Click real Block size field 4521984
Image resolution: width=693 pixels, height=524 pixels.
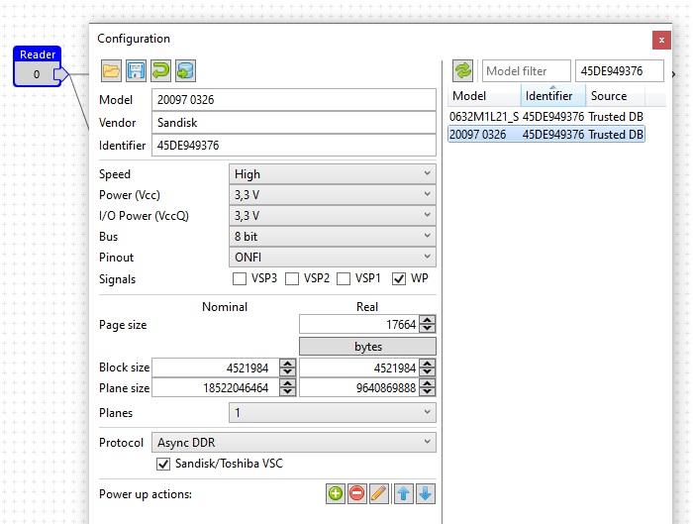[359, 367]
